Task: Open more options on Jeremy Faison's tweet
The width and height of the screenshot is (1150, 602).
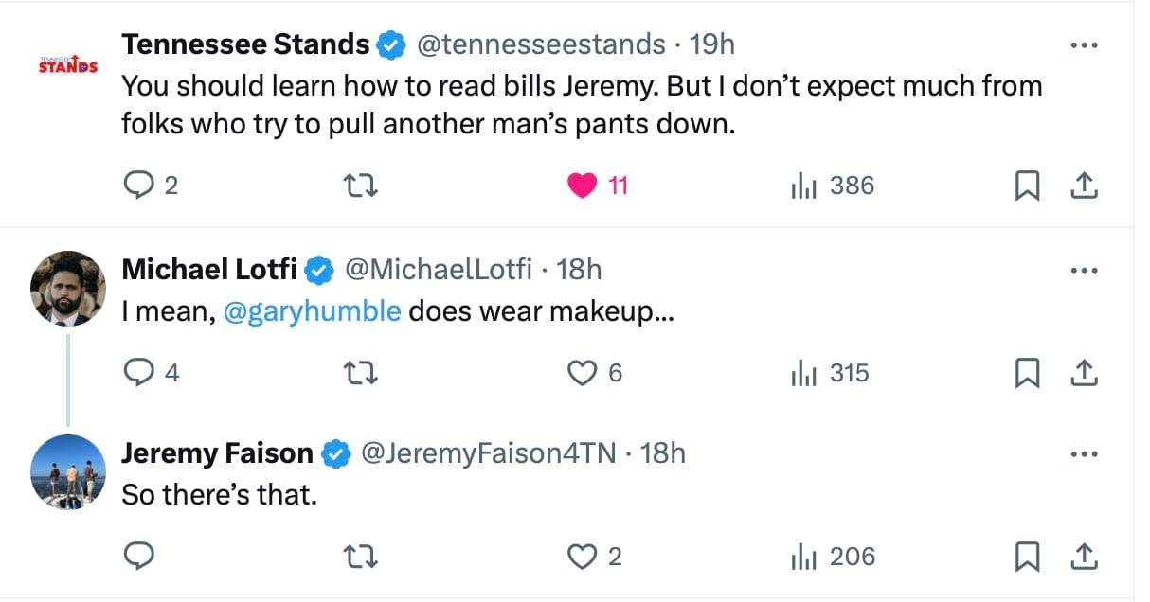Action: (x=1083, y=454)
